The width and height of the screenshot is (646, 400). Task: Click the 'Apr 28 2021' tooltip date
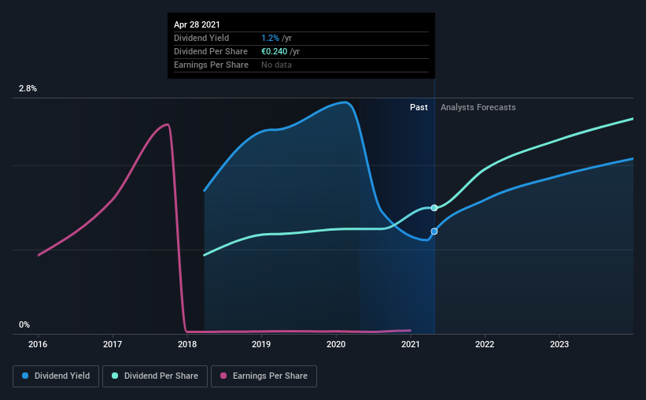coord(197,24)
